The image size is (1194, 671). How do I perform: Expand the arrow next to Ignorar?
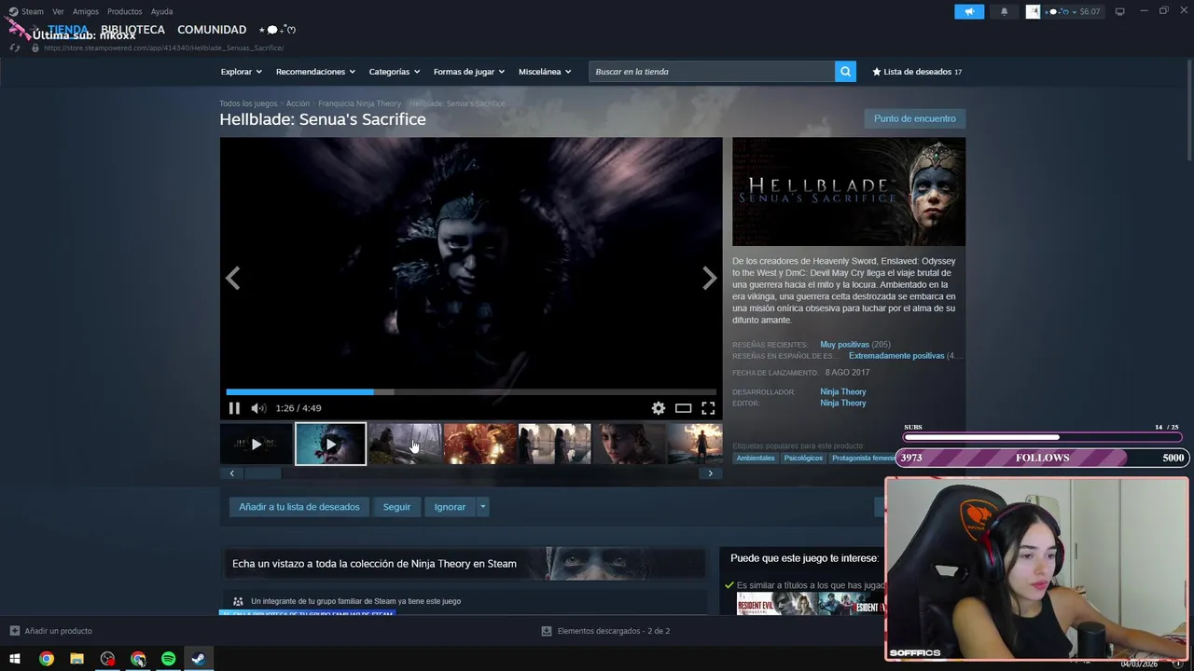click(482, 507)
